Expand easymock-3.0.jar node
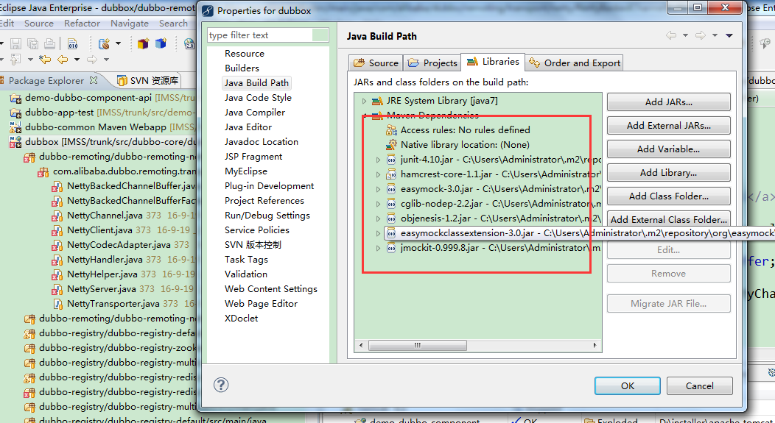Image resolution: width=775 pixels, height=423 pixels. coord(378,189)
